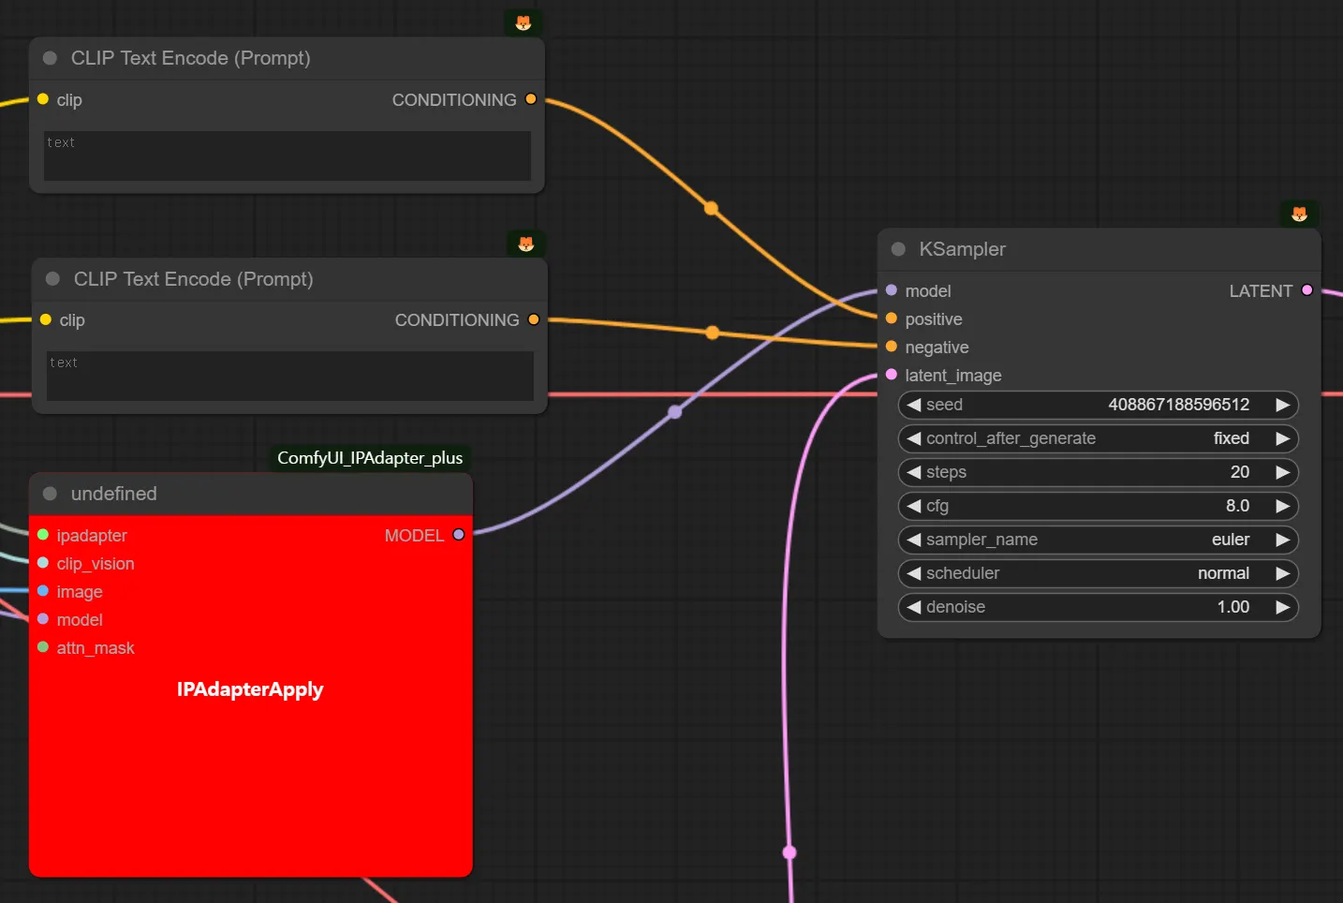Click the text box in the top CLIP node
The image size is (1343, 903).
coord(287,155)
